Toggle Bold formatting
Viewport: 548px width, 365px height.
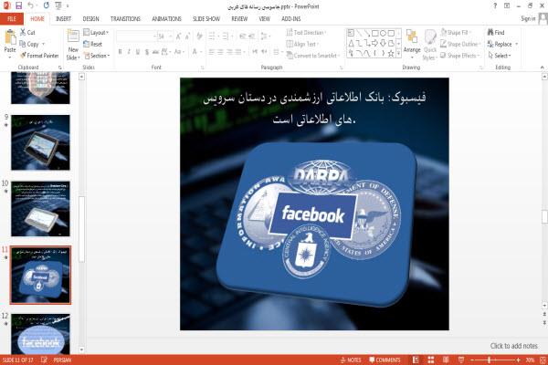point(120,52)
